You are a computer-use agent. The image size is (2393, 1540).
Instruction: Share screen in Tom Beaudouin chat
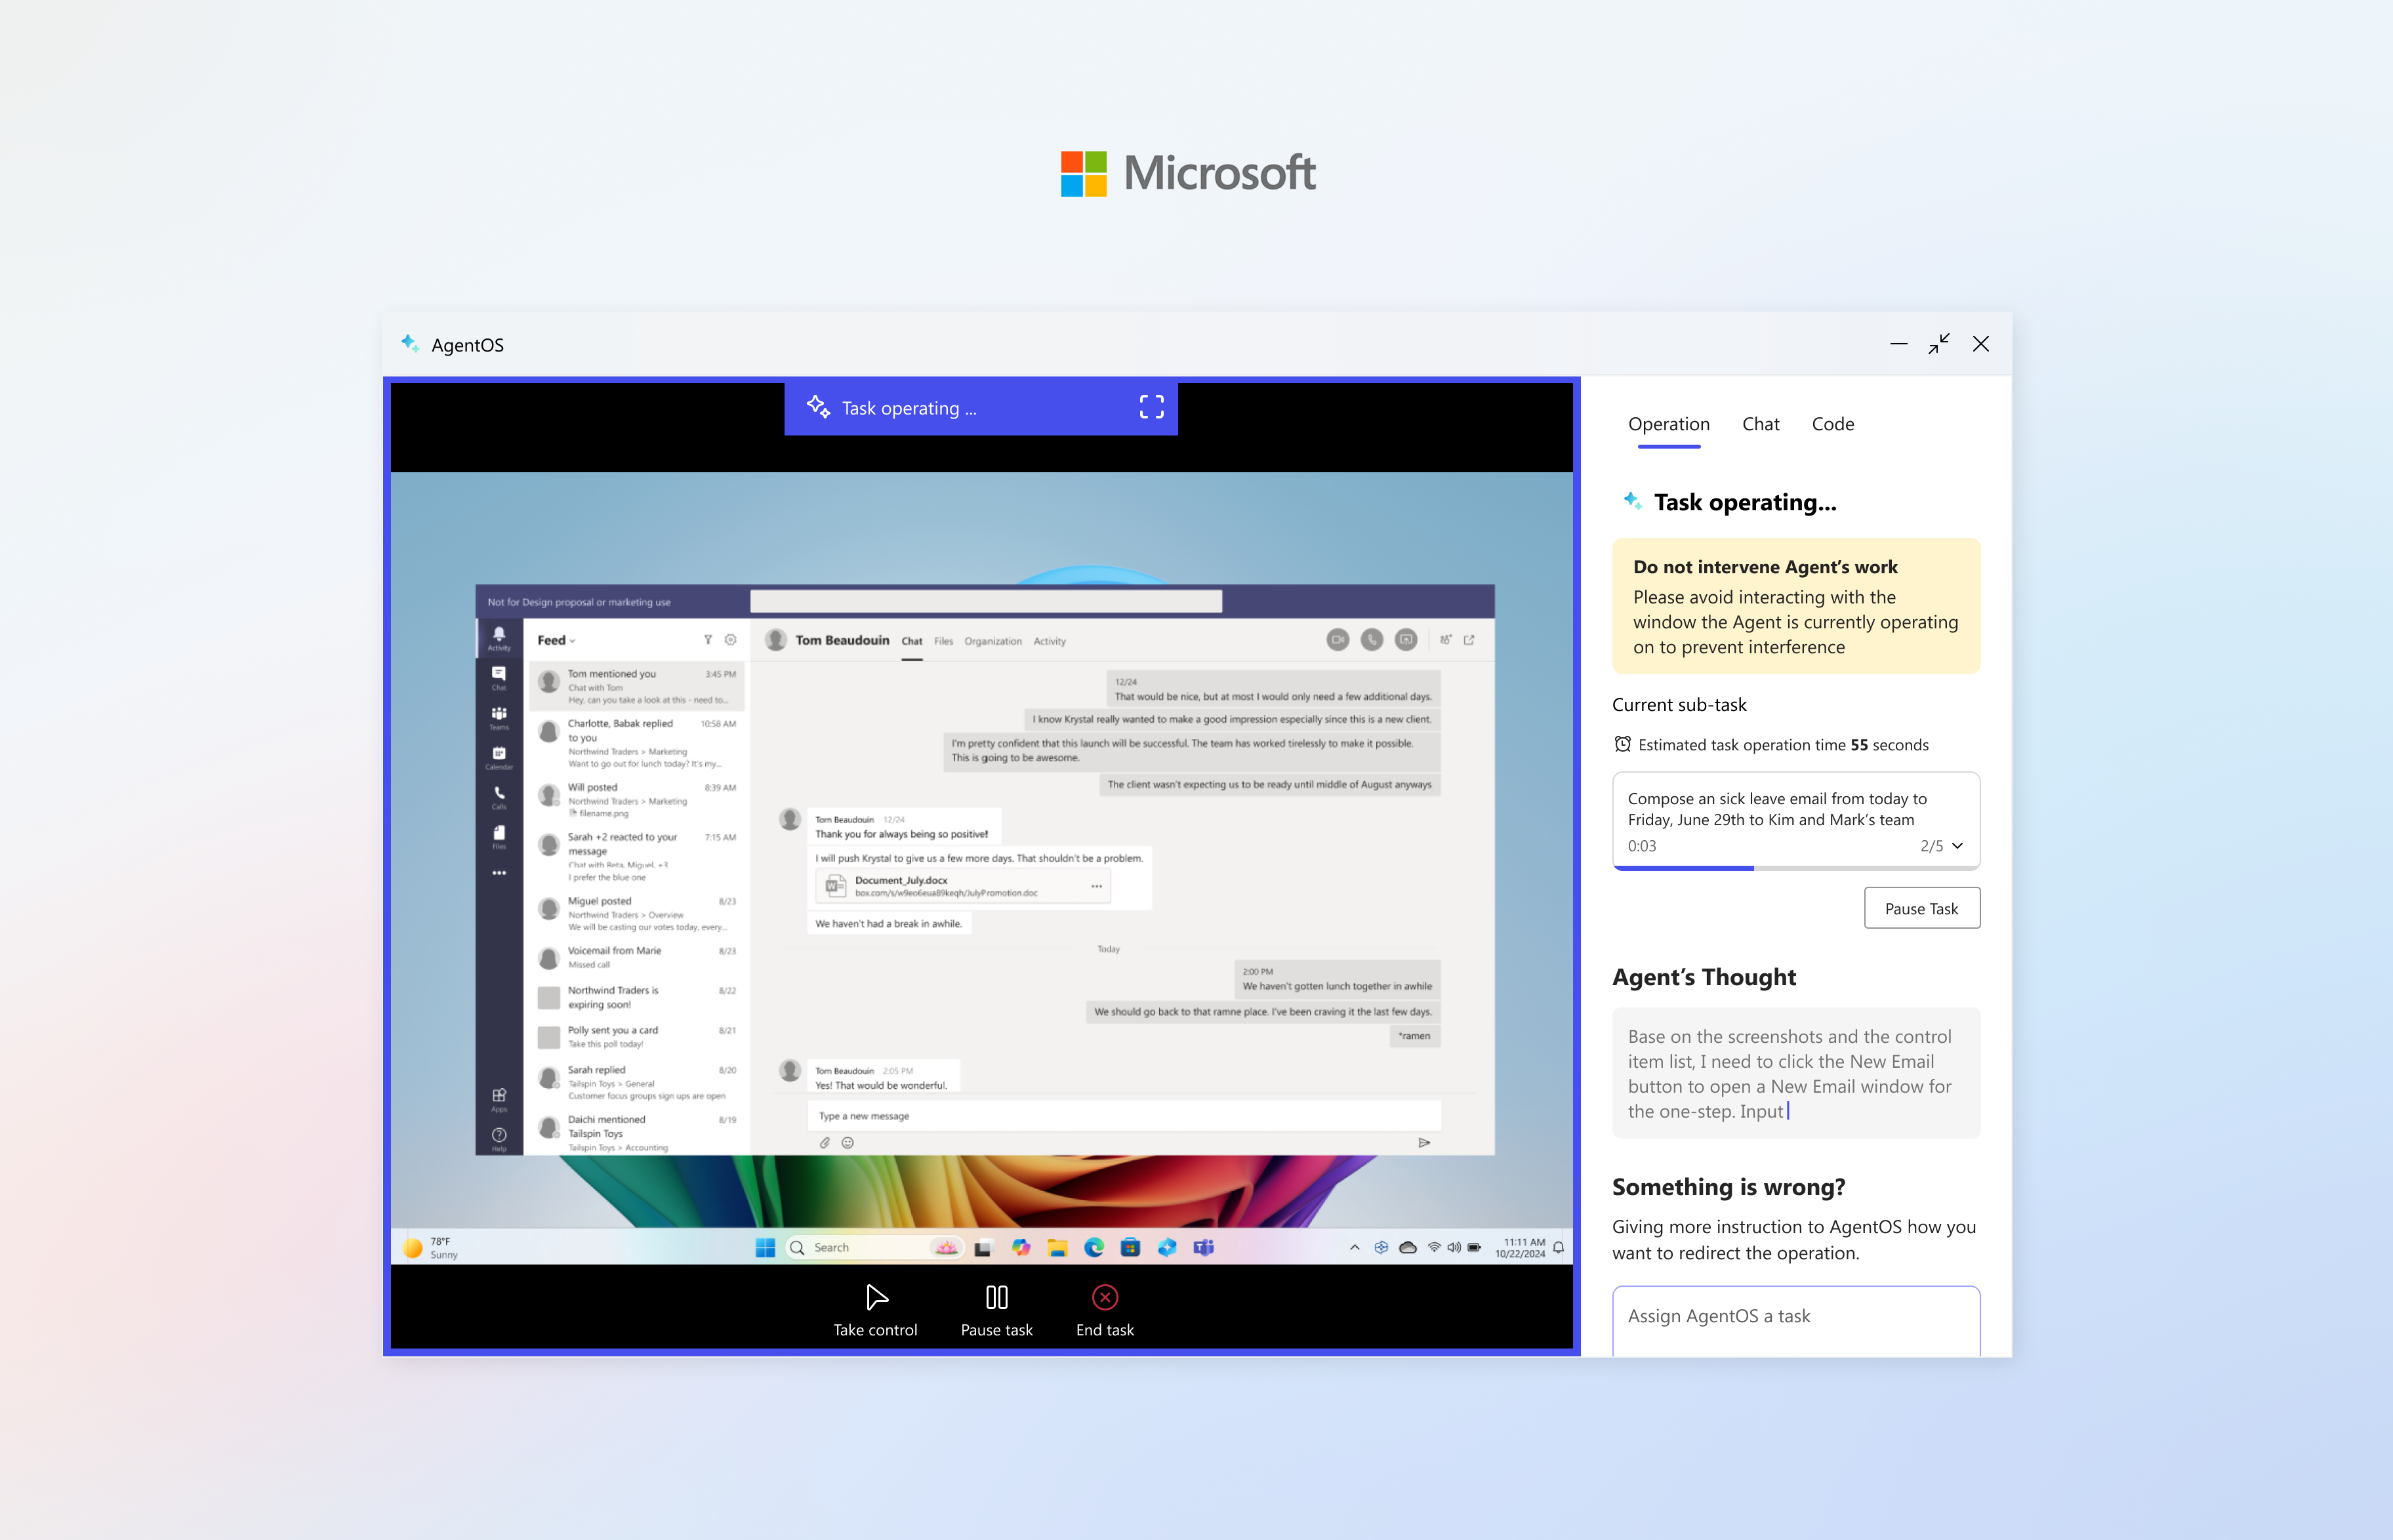1406,640
